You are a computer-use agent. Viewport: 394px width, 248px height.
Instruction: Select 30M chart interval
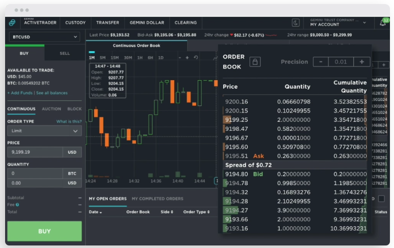128,58
